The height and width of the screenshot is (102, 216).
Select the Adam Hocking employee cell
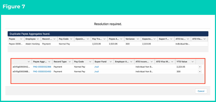32,44
